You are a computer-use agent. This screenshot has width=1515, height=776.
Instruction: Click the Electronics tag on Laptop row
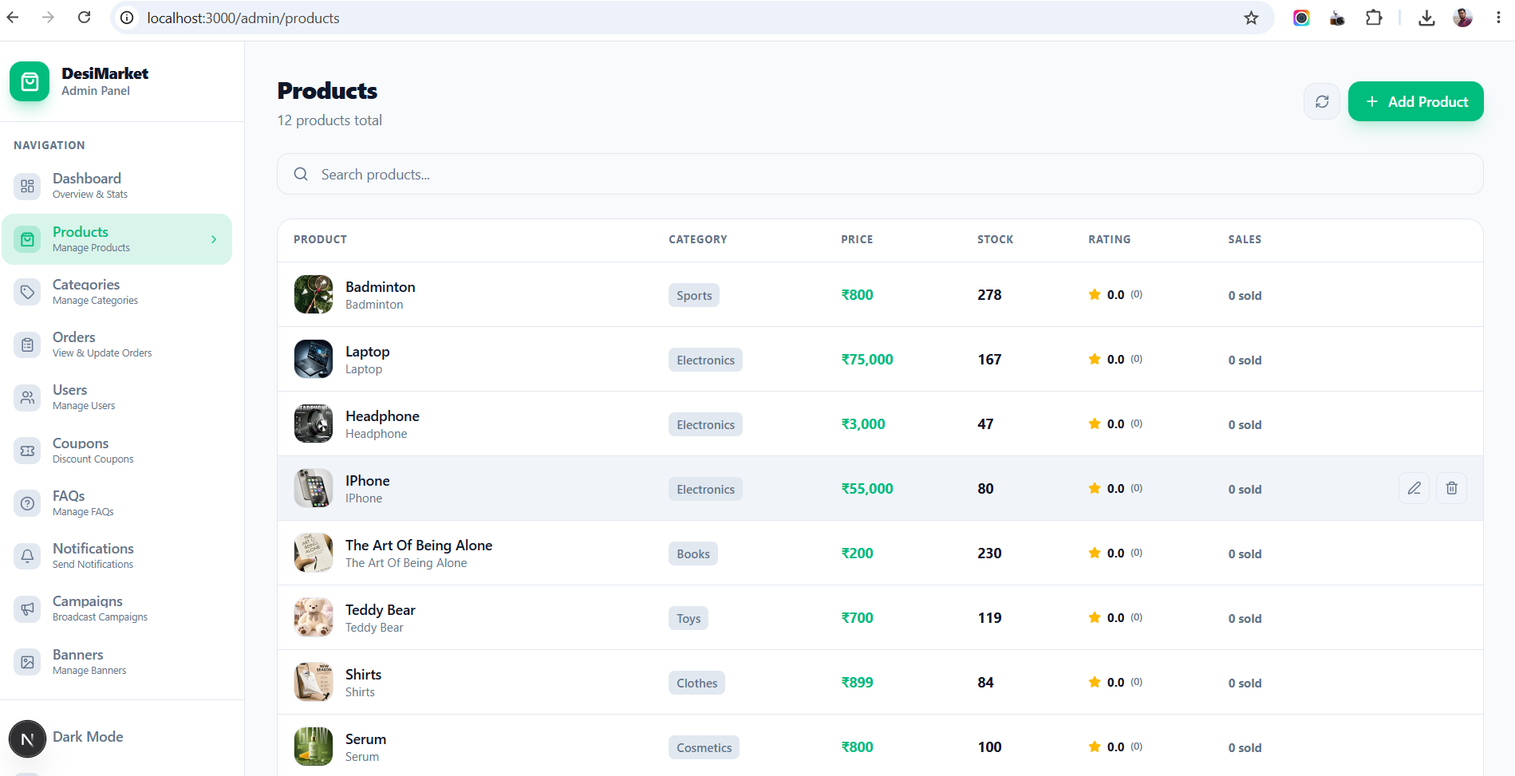coord(705,360)
